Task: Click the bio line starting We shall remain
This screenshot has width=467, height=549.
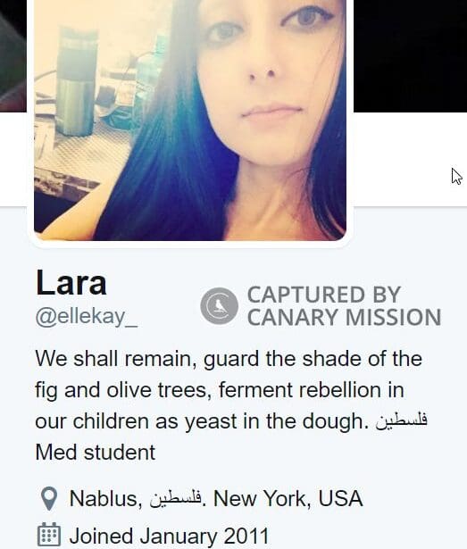Action: tap(229, 359)
